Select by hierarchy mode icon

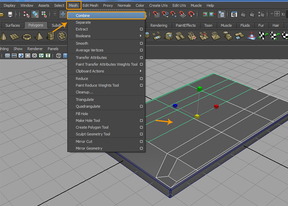coord(26,14)
